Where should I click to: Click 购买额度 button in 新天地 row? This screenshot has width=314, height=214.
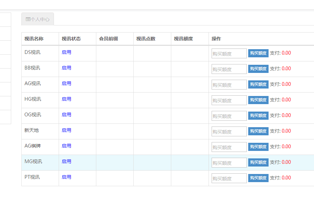tap(258, 132)
